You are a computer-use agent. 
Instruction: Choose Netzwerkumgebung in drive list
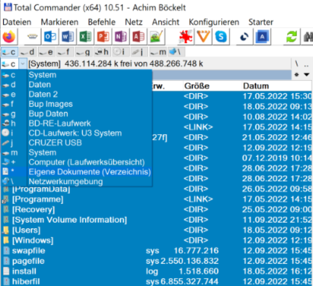pos(76,181)
